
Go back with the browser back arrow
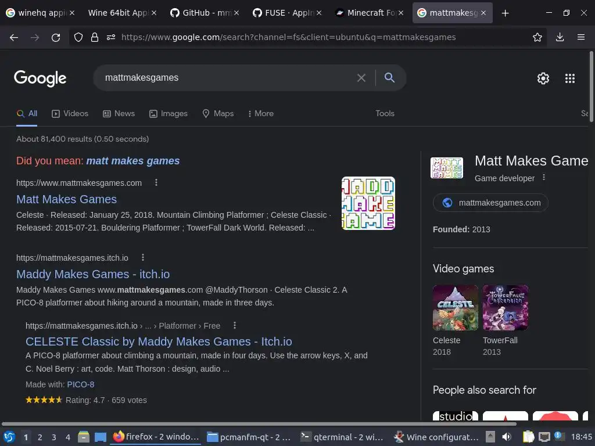pos(14,37)
